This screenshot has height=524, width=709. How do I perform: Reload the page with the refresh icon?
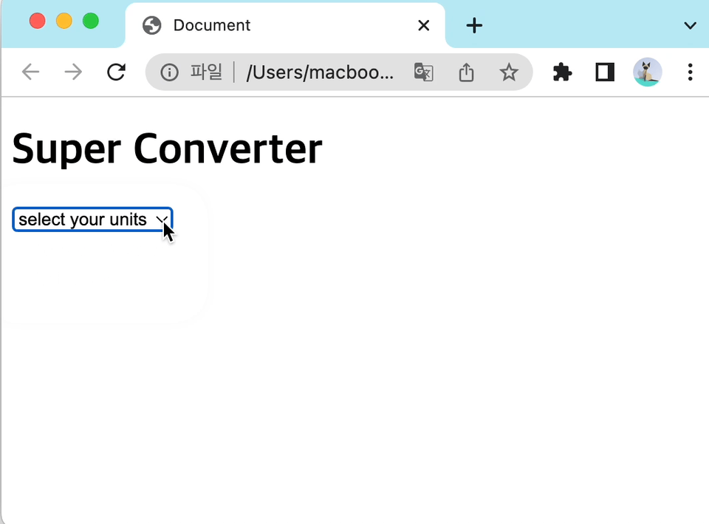[116, 72]
